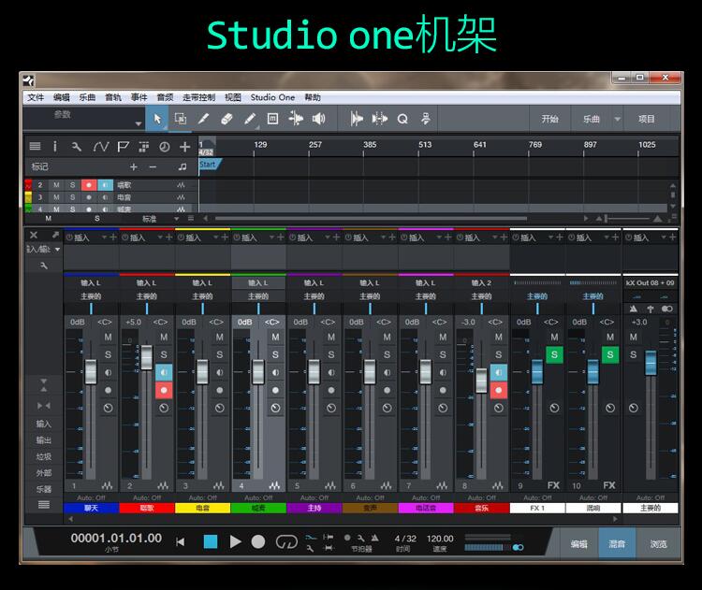Open the Edit (编辑) menu

(62, 97)
